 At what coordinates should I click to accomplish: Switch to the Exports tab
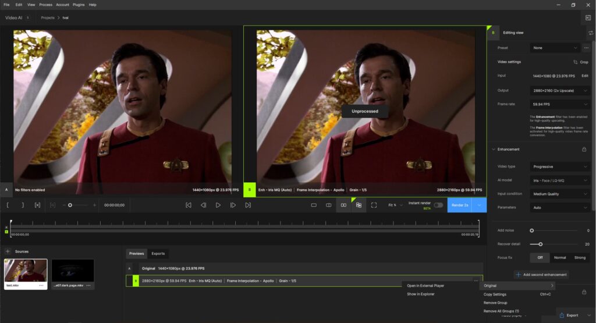tap(158, 254)
